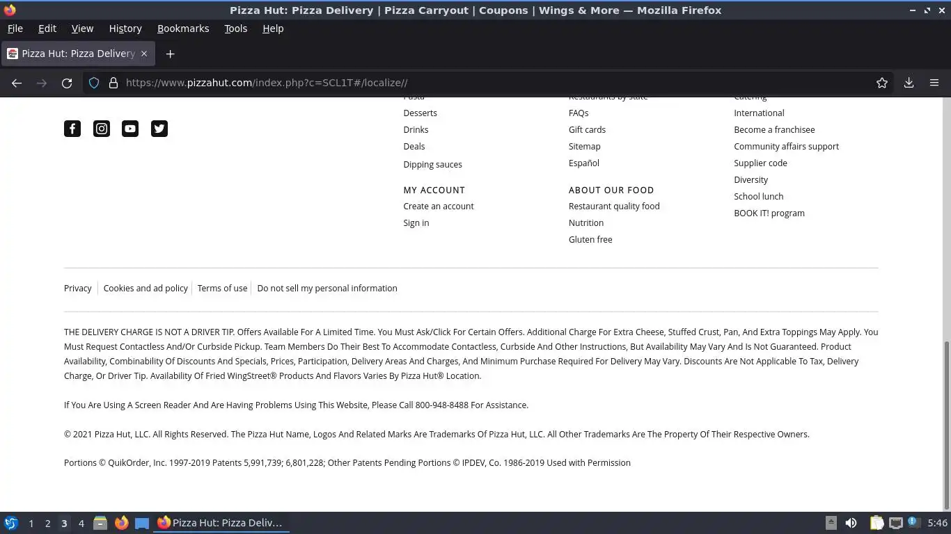This screenshot has height=534, width=951.
Task: Switch site to Español
Action: (x=583, y=163)
